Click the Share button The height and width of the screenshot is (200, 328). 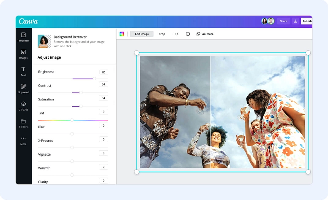click(283, 21)
